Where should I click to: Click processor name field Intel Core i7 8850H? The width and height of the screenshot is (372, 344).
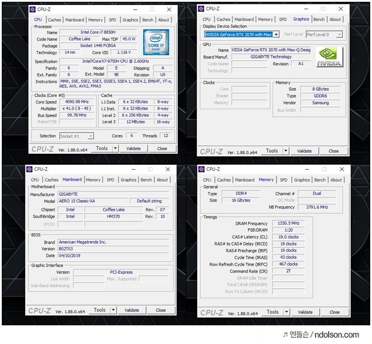click(98, 32)
